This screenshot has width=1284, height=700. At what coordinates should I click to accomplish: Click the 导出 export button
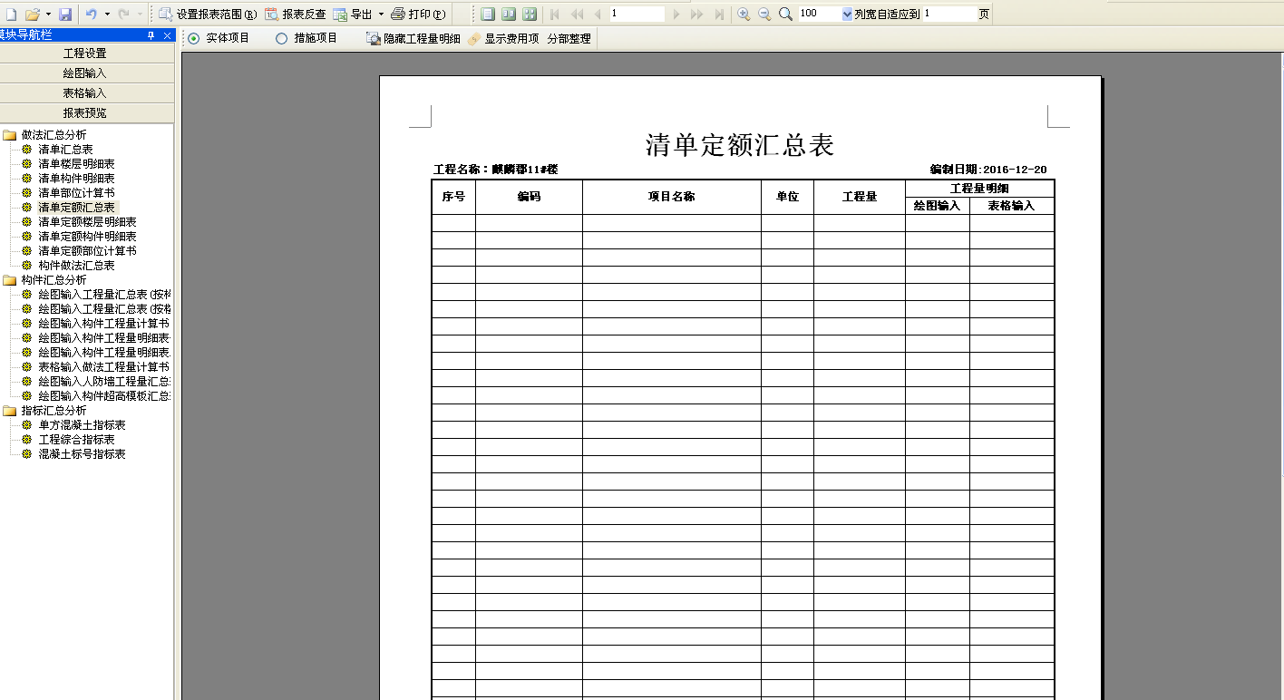pos(353,15)
